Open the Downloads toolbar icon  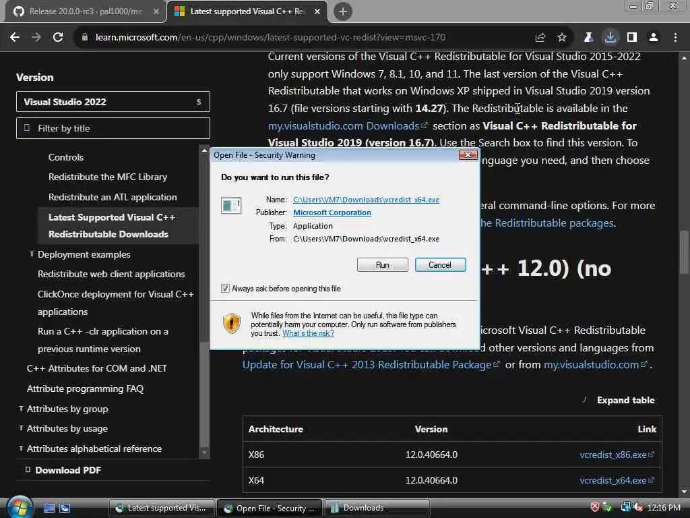[x=610, y=38]
